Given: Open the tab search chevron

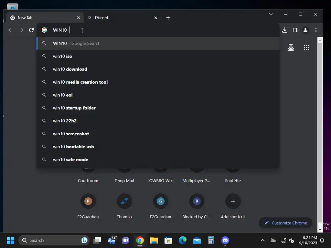Looking at the screenshot, I should click(x=271, y=14).
